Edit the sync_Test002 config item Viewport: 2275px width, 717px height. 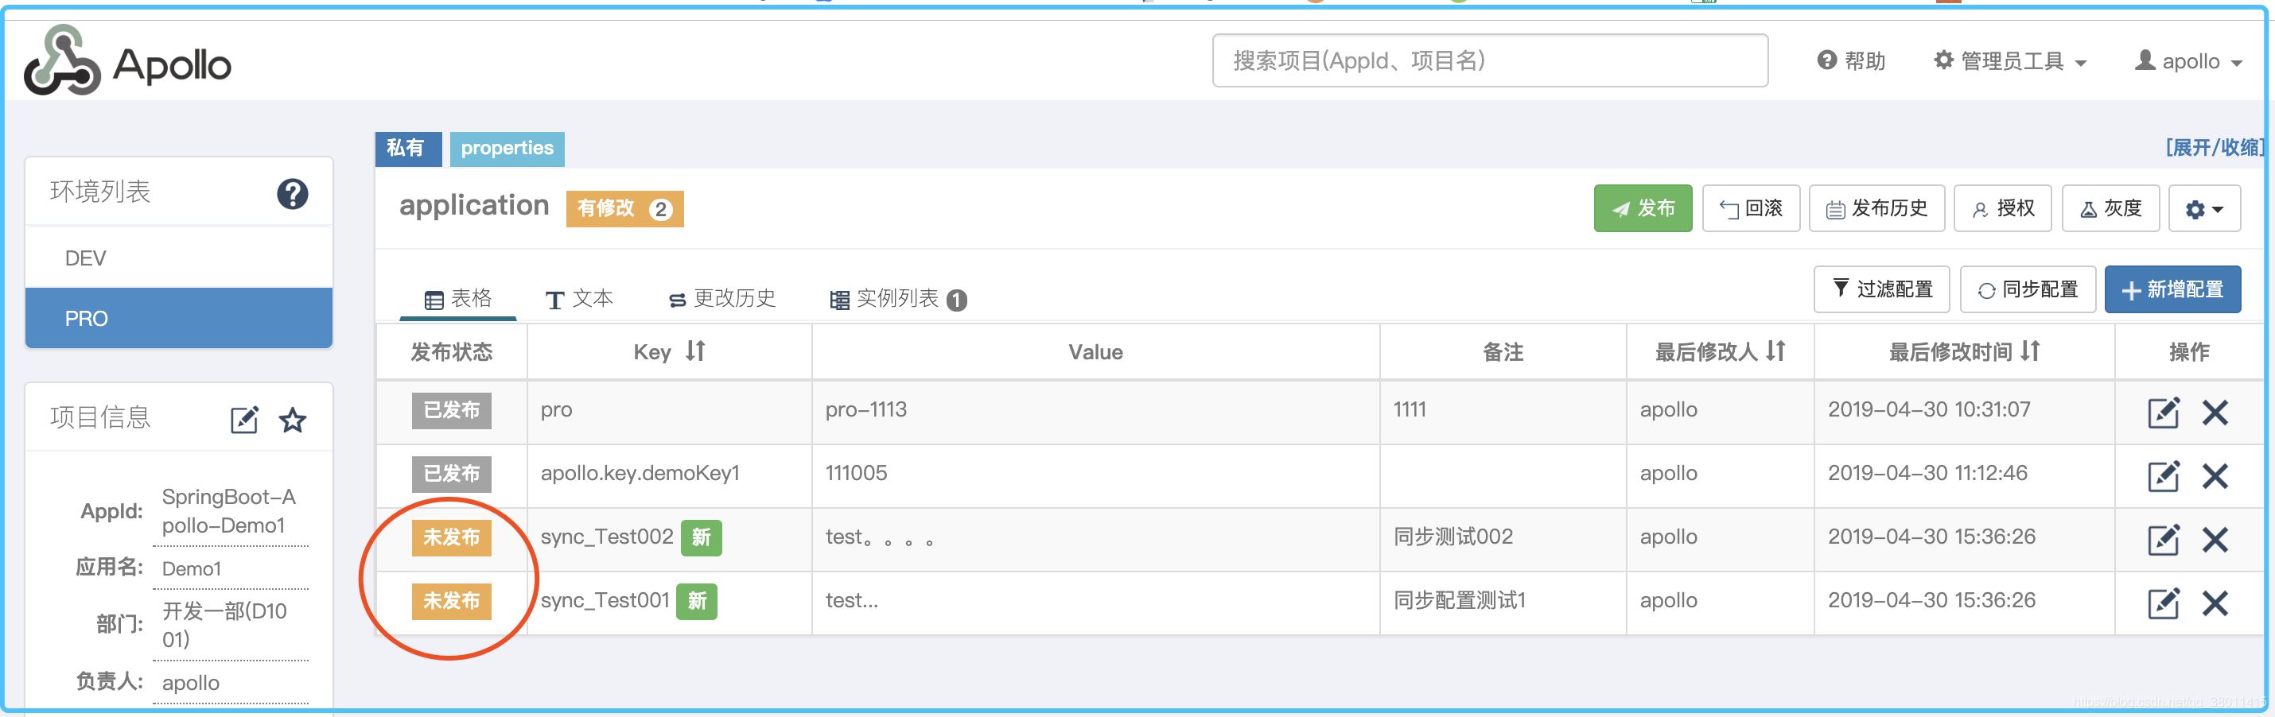coord(2163,540)
